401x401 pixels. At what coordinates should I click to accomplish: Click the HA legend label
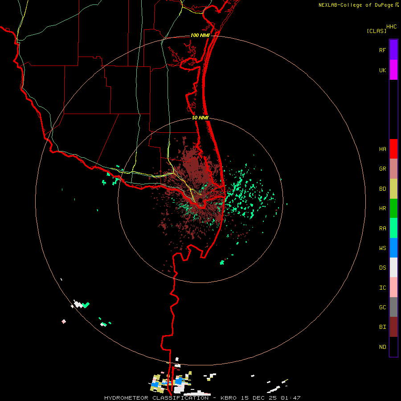click(x=383, y=149)
